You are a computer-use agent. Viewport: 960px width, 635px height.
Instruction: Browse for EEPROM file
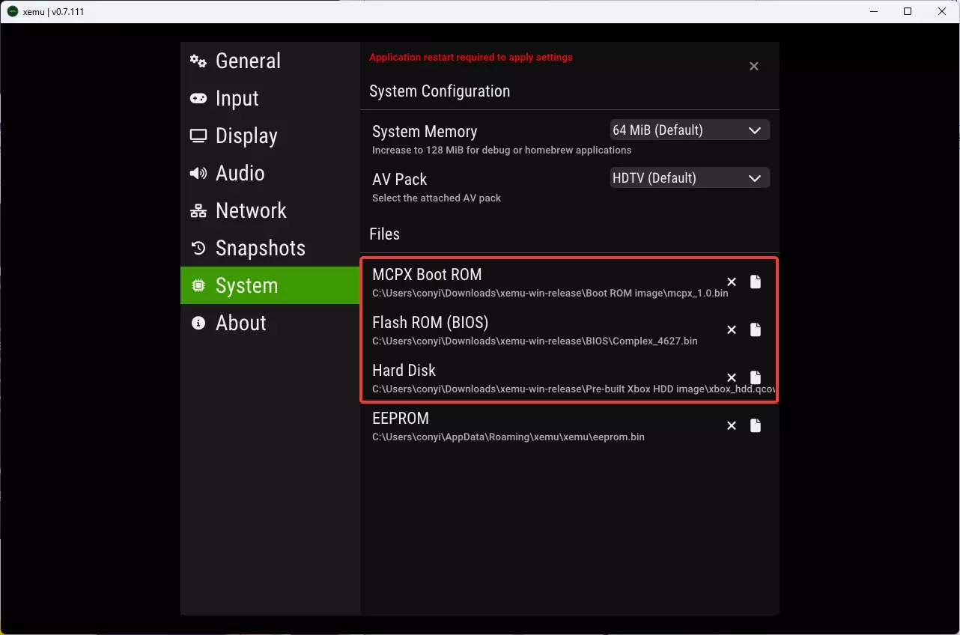(x=756, y=425)
